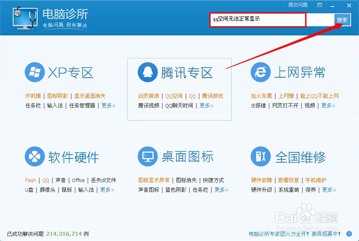Screen dimensions: 359x241
Task: Select the 保养 link
Action: coord(311,190)
